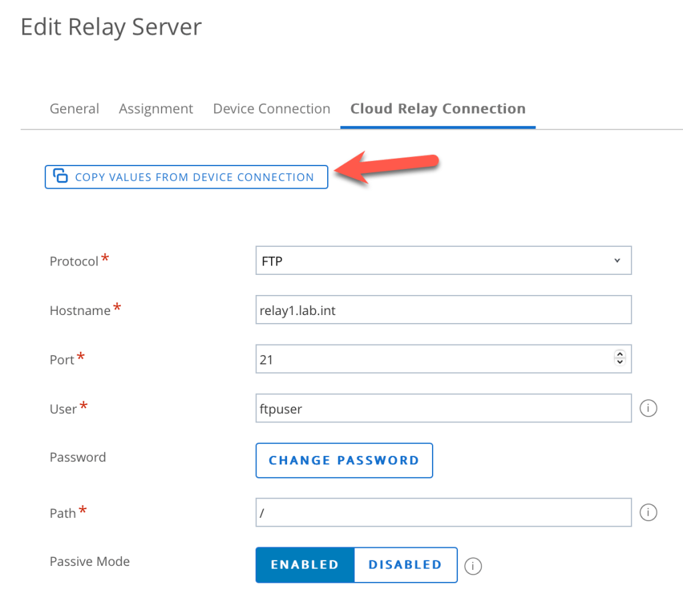Open the Protocol FTP combo box
Viewport: 683px width, 614px height.
pyautogui.click(x=434, y=261)
